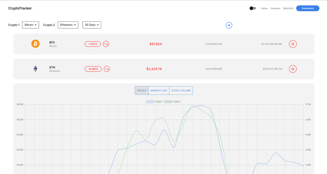Click the blue circular loader icon
327x174 pixels.
(x=229, y=25)
